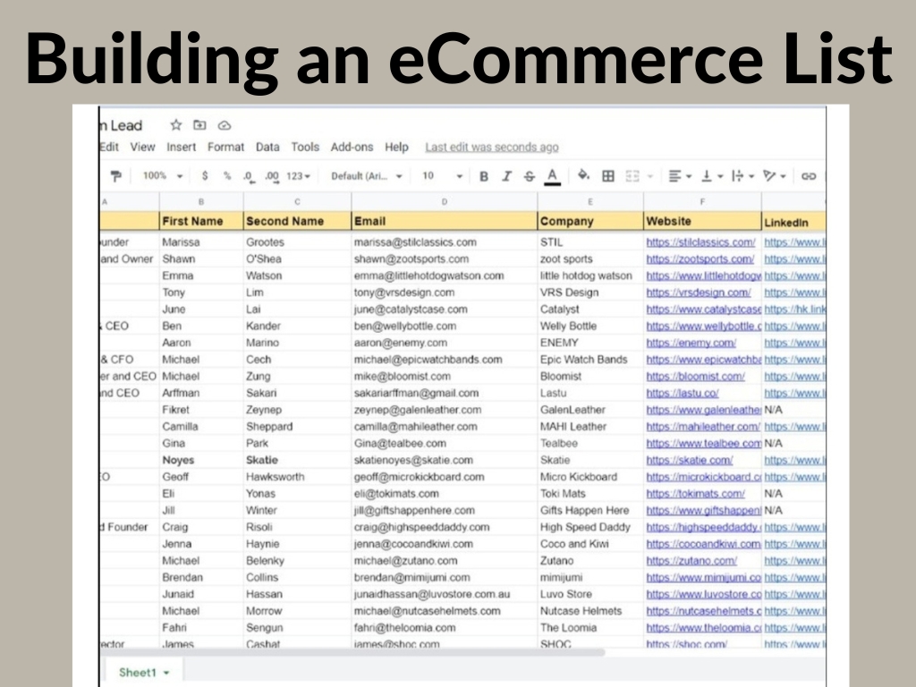Select the 'Company' header cell
This screenshot has width=916, height=687.
(590, 221)
